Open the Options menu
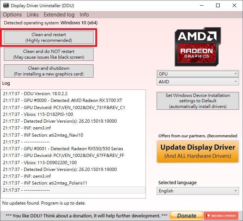Image resolution: width=243 pixels, height=221 pixels. point(12,15)
